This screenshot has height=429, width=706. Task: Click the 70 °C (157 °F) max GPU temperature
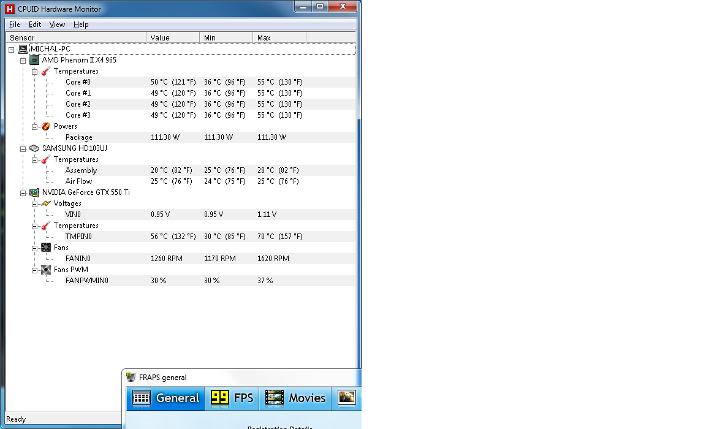coord(280,237)
